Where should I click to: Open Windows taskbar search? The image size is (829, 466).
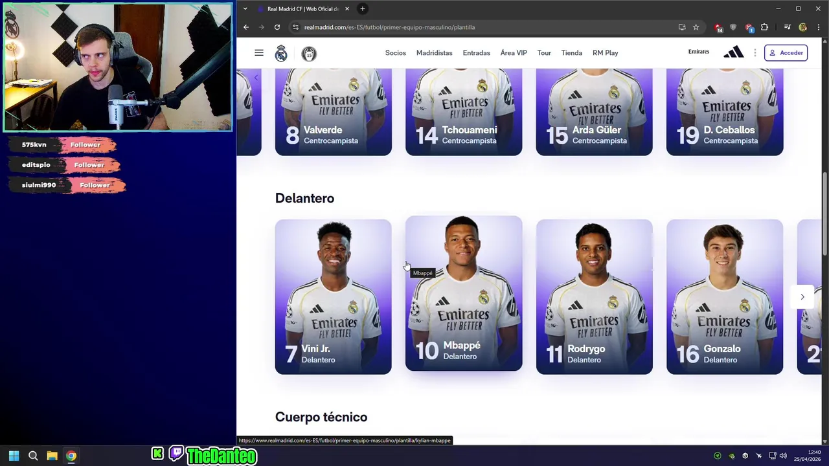click(33, 456)
